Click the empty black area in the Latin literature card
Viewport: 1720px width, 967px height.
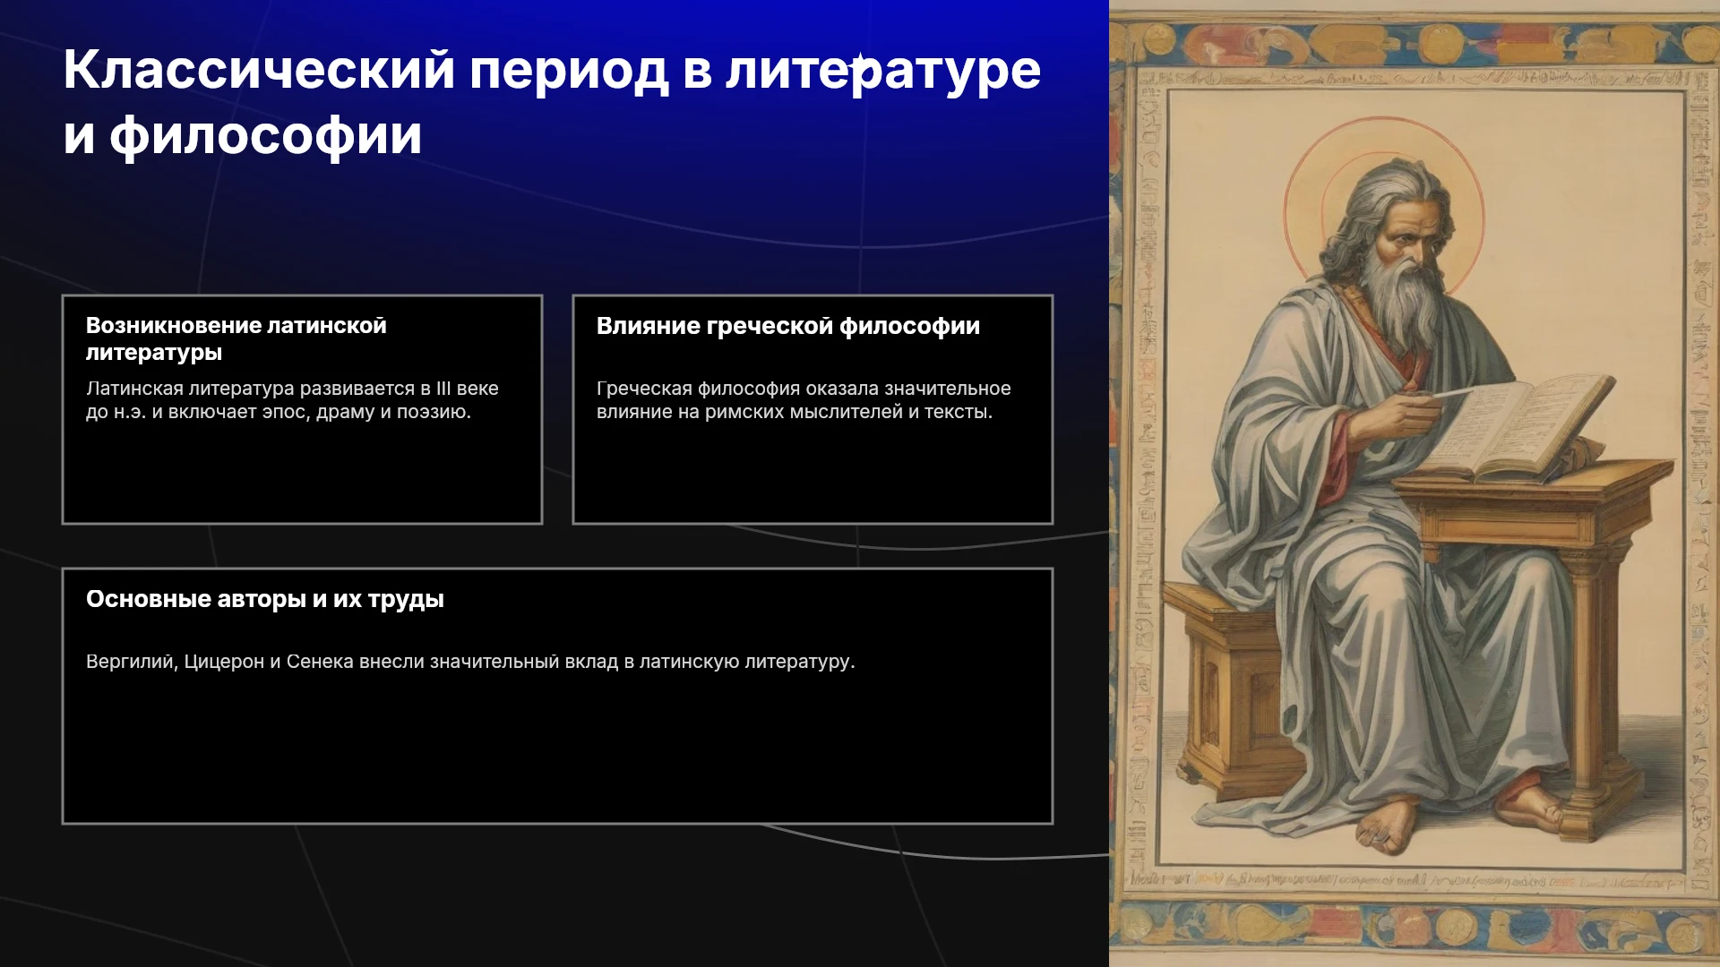(302, 473)
